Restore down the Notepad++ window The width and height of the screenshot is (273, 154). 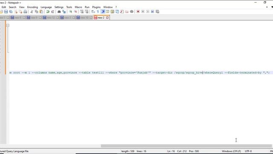pos(265,3)
